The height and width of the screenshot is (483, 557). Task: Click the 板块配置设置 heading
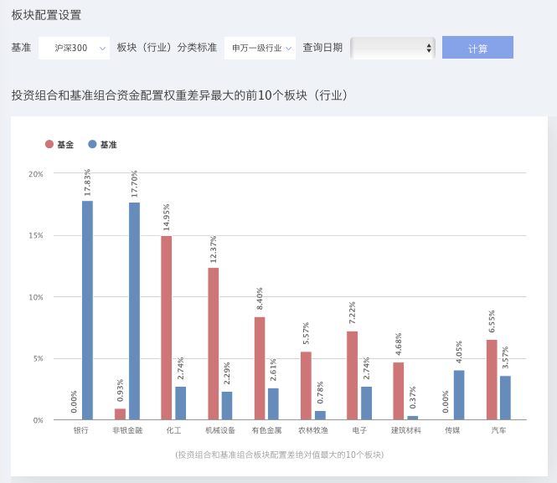46,15
